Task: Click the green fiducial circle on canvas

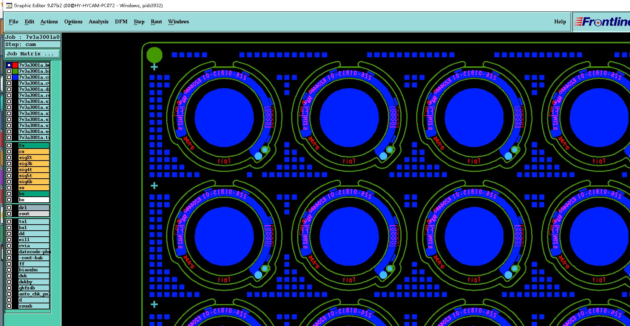Action: (x=154, y=55)
